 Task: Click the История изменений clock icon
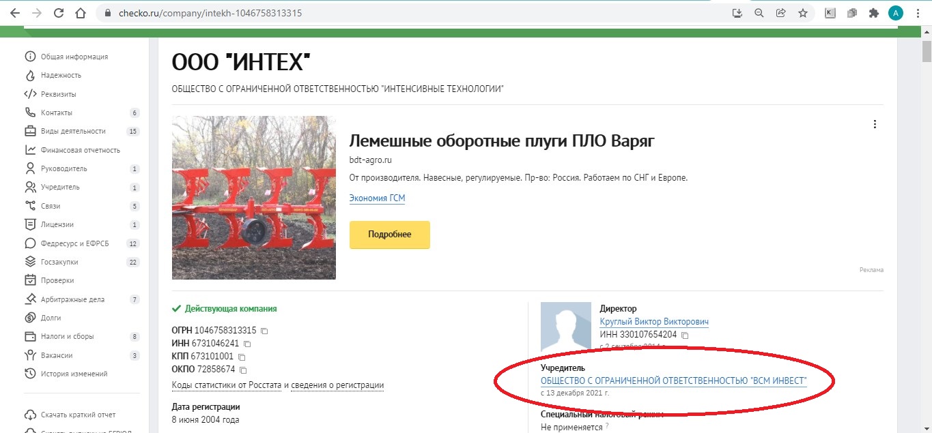click(30, 374)
